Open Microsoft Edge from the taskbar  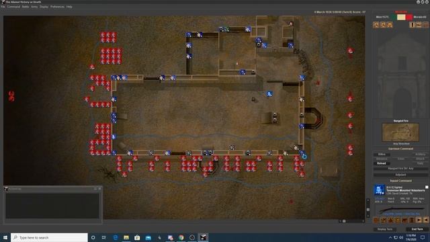[x=115, y=237]
